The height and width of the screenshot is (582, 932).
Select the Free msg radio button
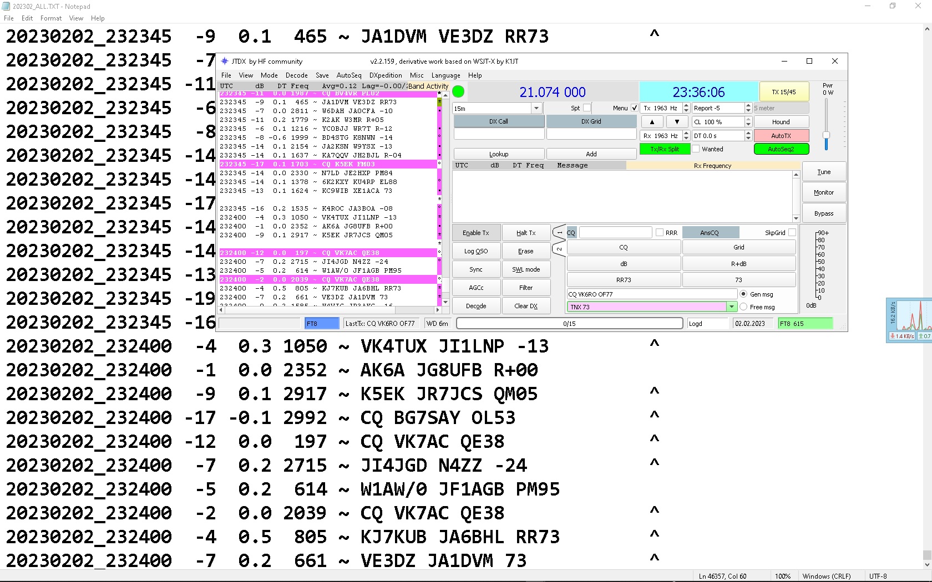point(743,307)
